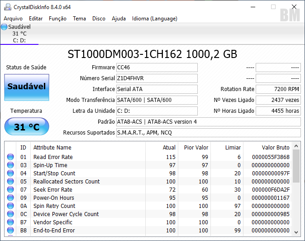Click the Nº Horas Ligado value 4455 horas
This screenshot has width=305, height=241.
(278, 111)
